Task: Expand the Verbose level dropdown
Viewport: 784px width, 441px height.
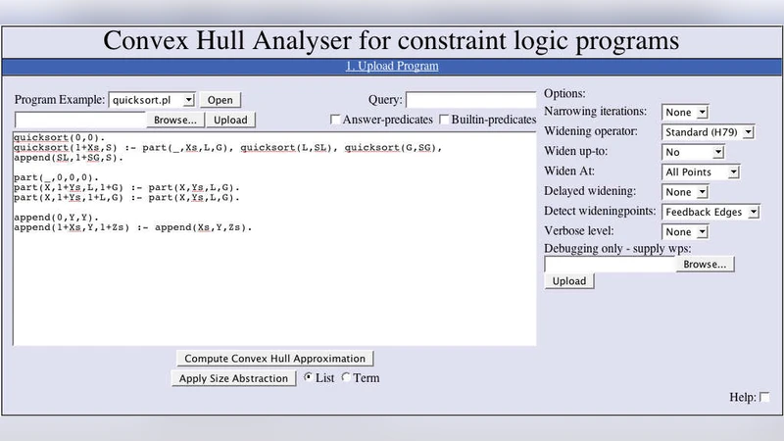Action: coord(686,232)
